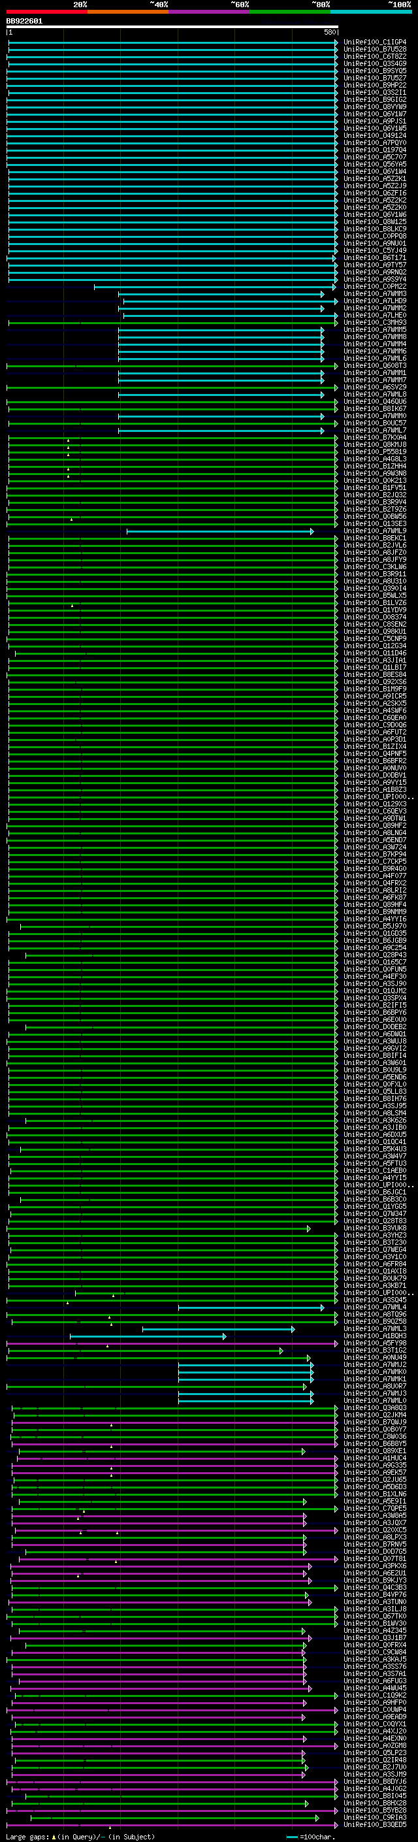
Task: Select label UniRef100_A4Z345
Action: pyautogui.click(x=374, y=1632)
